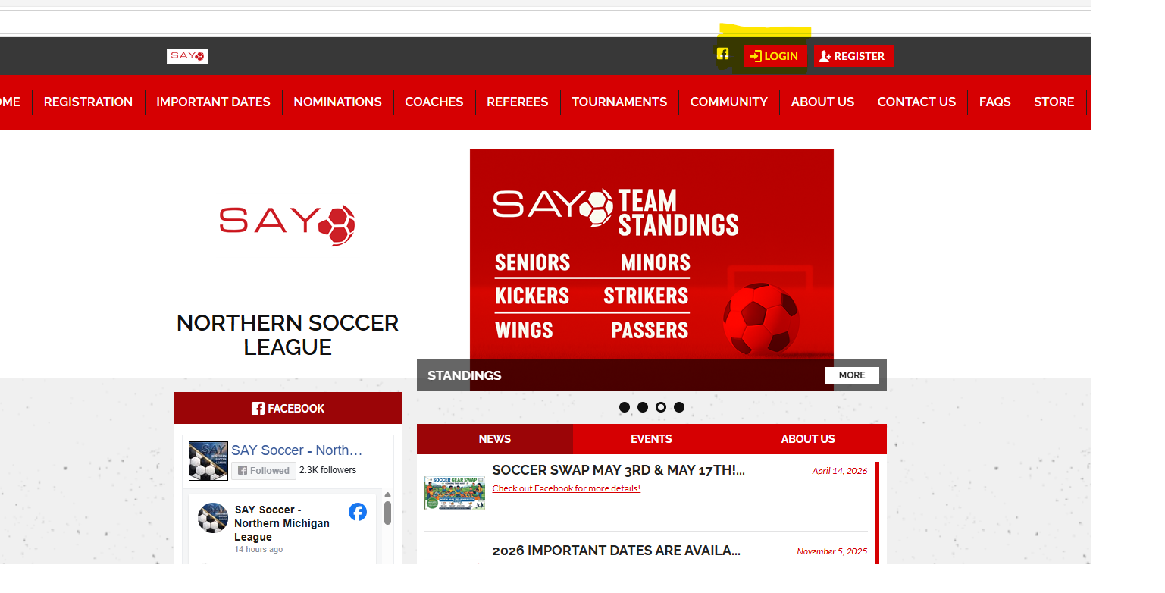
Task: Switch to the Events tab
Action: (651, 439)
